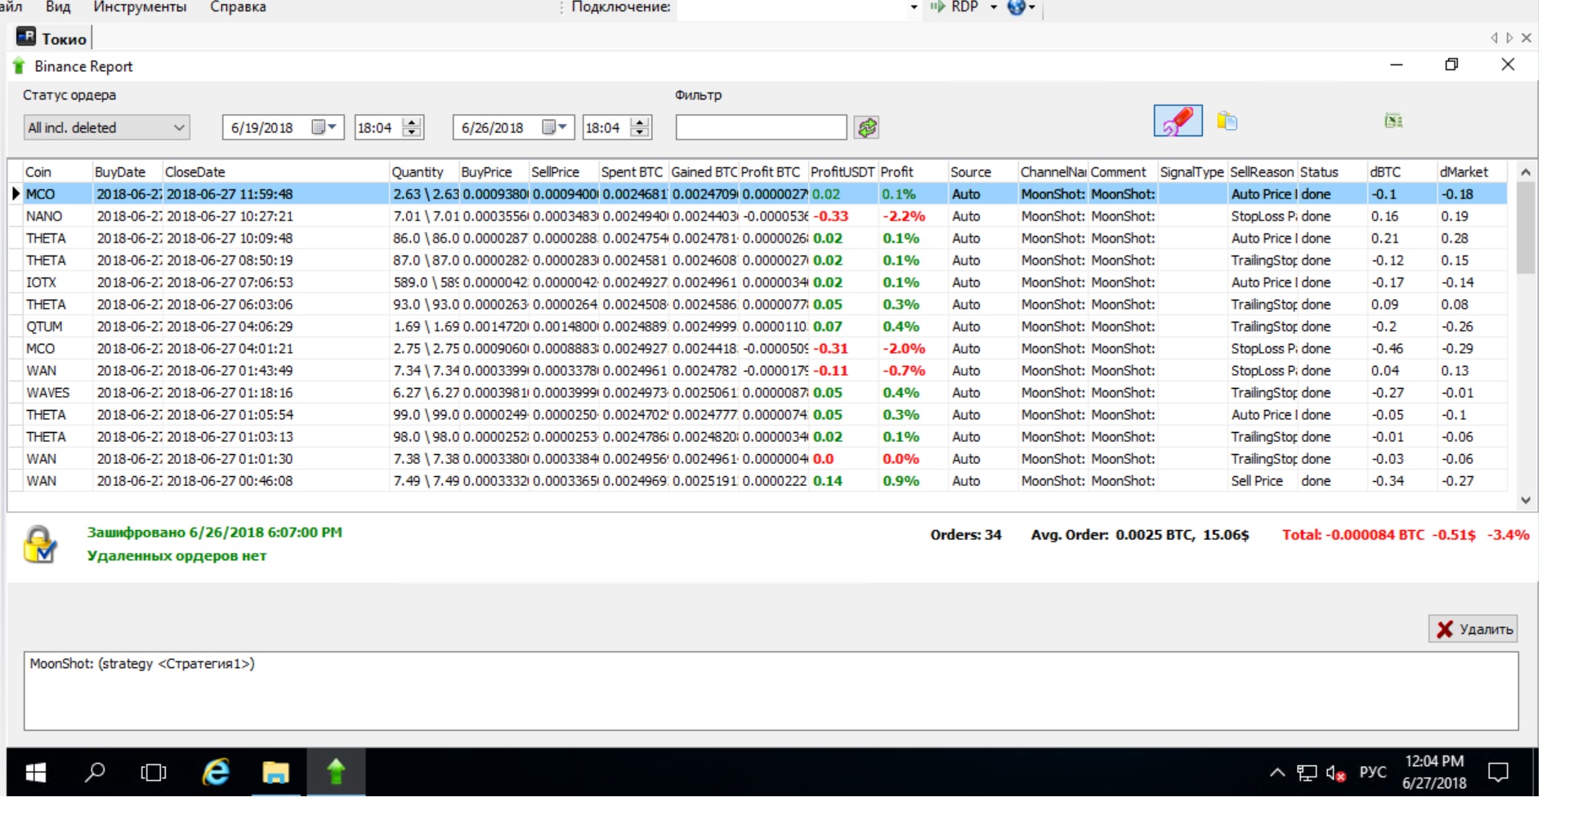
Task: Open the Windows Start menu
Action: (36, 772)
